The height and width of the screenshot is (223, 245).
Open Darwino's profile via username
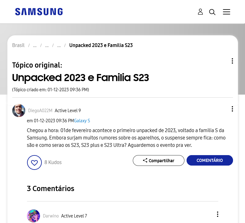click(x=51, y=216)
